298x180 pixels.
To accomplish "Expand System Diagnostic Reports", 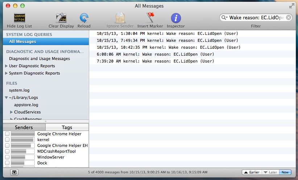I will pos(6,73).
